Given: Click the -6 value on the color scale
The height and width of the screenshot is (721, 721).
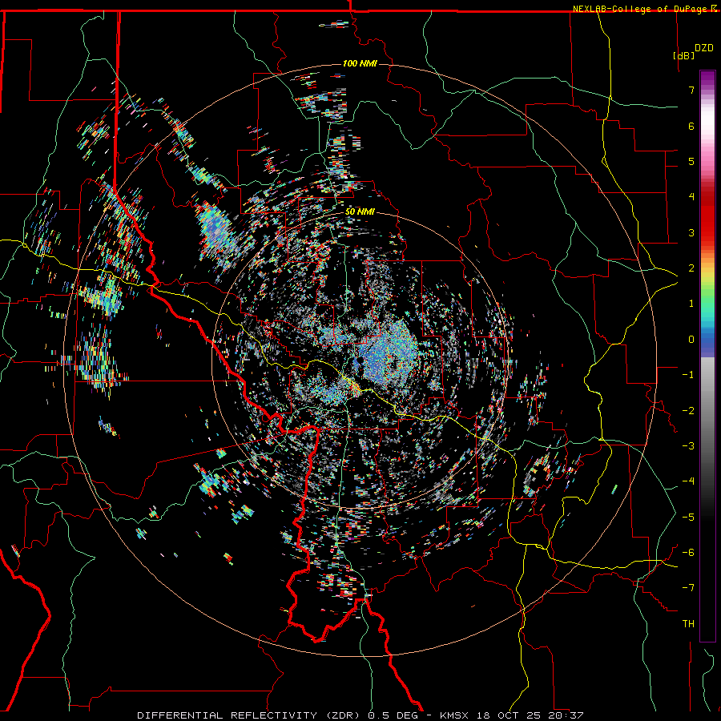Looking at the screenshot, I should click(688, 553).
